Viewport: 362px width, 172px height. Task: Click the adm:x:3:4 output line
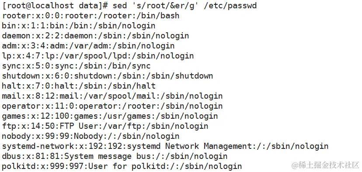coord(88,46)
